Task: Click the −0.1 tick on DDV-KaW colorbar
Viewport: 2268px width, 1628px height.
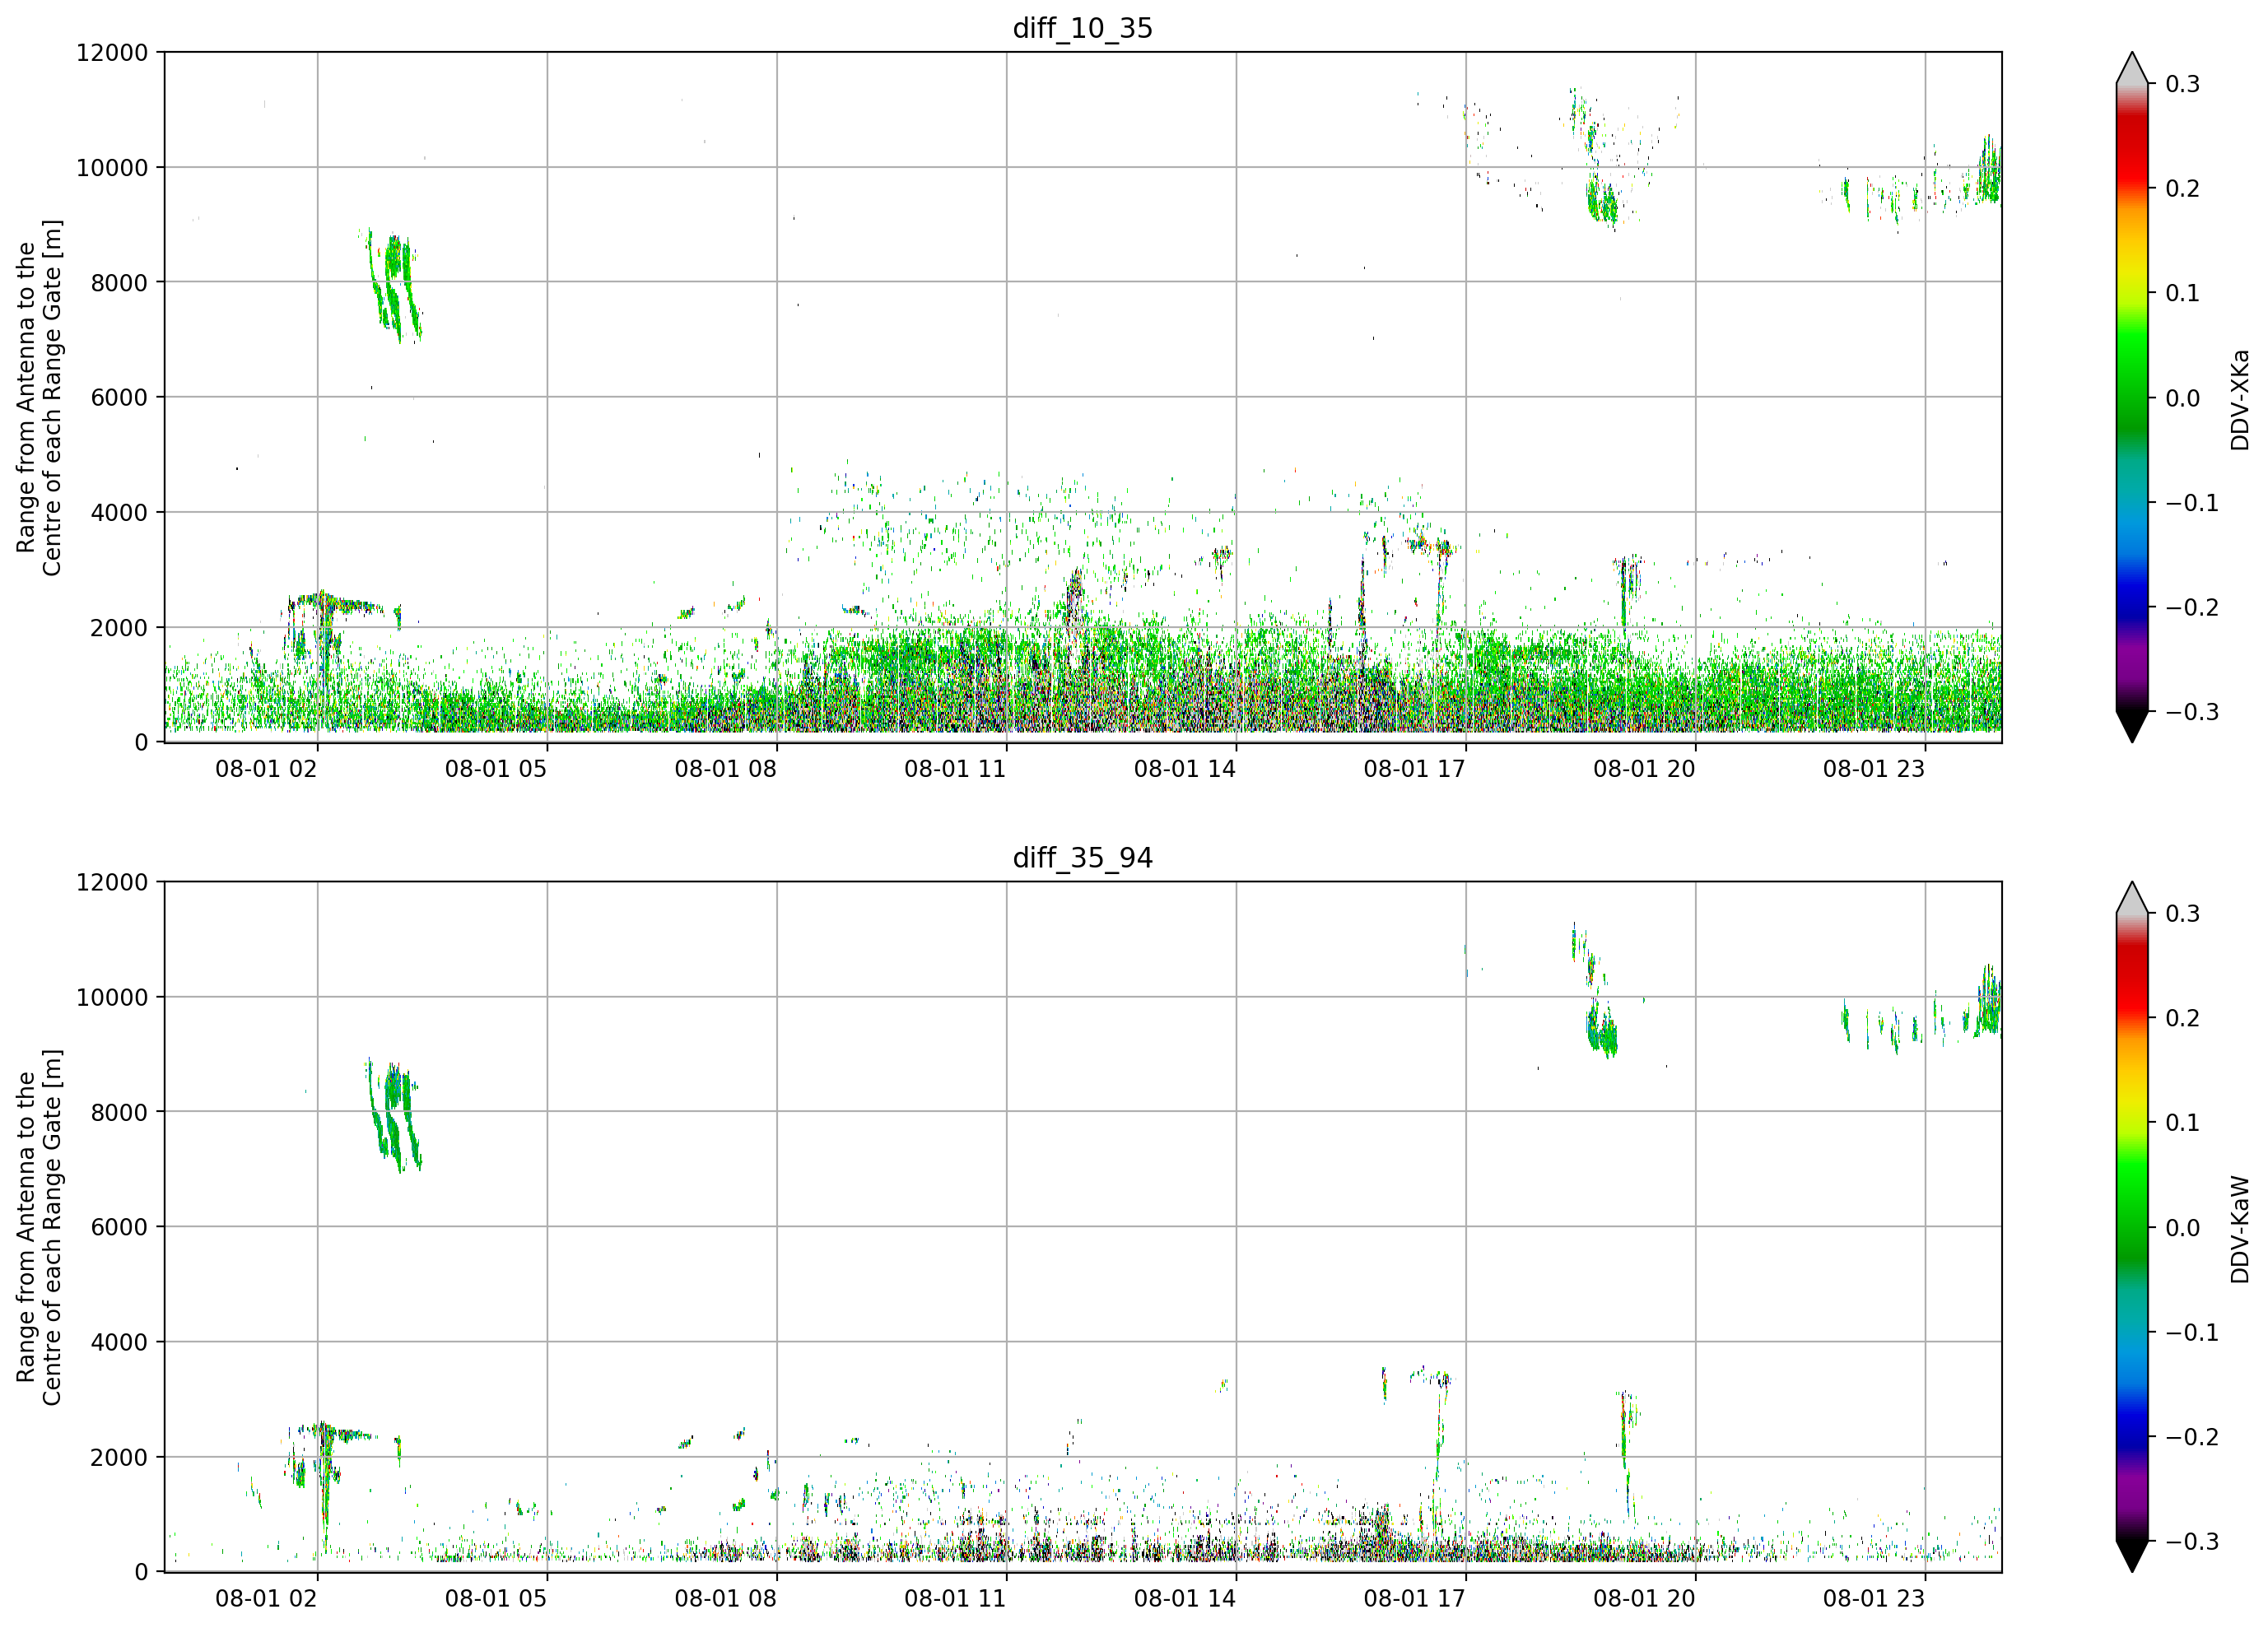Action: [x=2191, y=1333]
